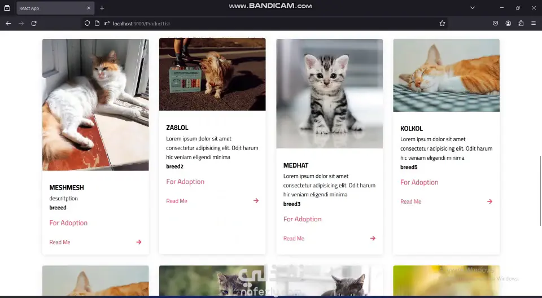Screen dimensions: 542x298
Task: Open the extensions puzzle icon
Action: click(x=521, y=24)
